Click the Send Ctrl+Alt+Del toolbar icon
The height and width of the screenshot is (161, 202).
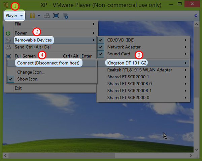point(47,16)
